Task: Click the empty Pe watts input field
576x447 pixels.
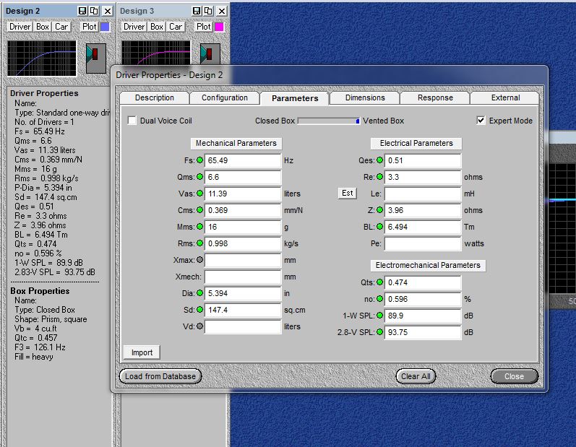Action: 423,243
